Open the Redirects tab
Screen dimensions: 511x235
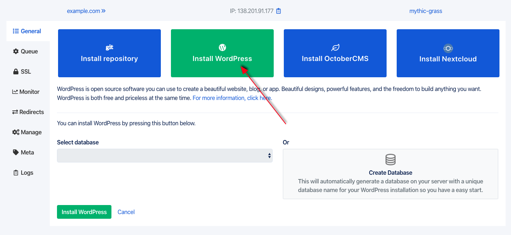(x=28, y=112)
